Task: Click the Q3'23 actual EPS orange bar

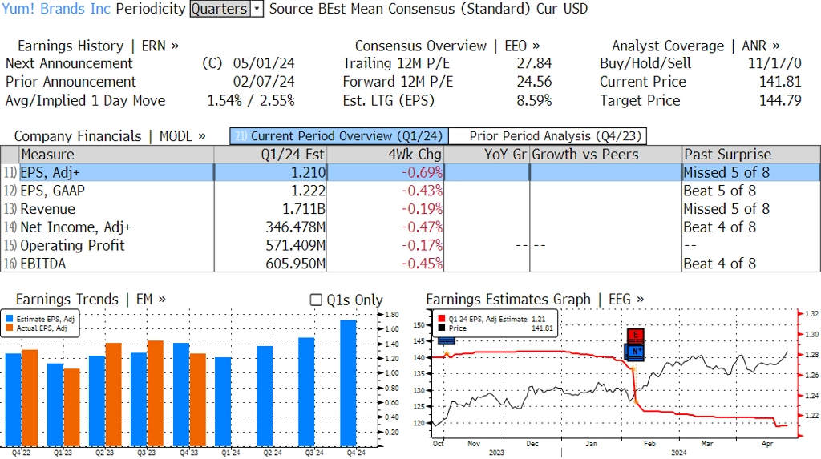Action: tap(155, 393)
